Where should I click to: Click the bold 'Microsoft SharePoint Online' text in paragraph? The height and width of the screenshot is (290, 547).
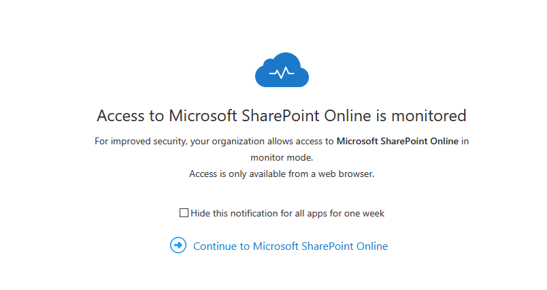point(397,141)
